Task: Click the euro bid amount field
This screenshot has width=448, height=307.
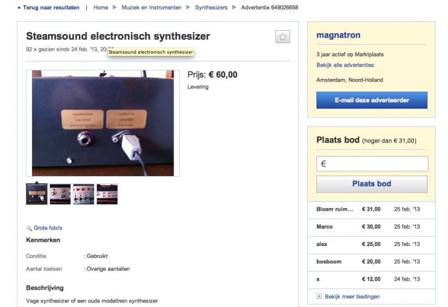Action: 372,164
